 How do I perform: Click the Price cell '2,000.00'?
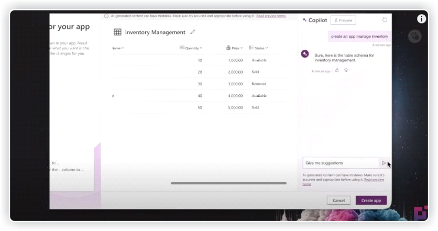coord(235,72)
